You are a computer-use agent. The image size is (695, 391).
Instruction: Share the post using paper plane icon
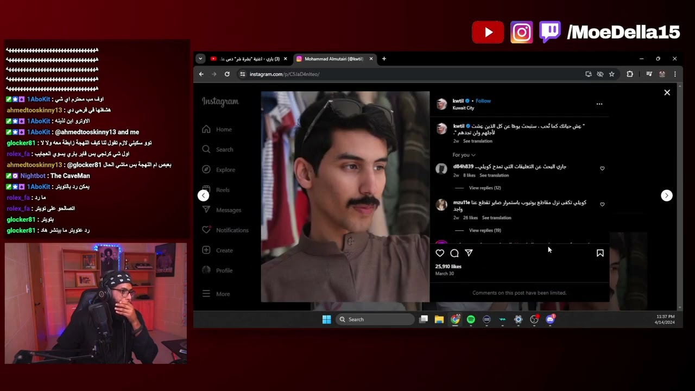point(469,253)
